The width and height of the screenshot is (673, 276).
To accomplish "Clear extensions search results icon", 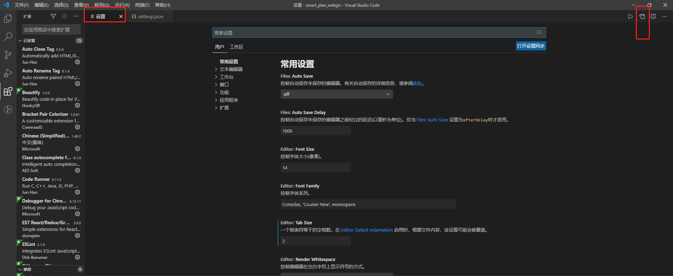I will point(64,16).
